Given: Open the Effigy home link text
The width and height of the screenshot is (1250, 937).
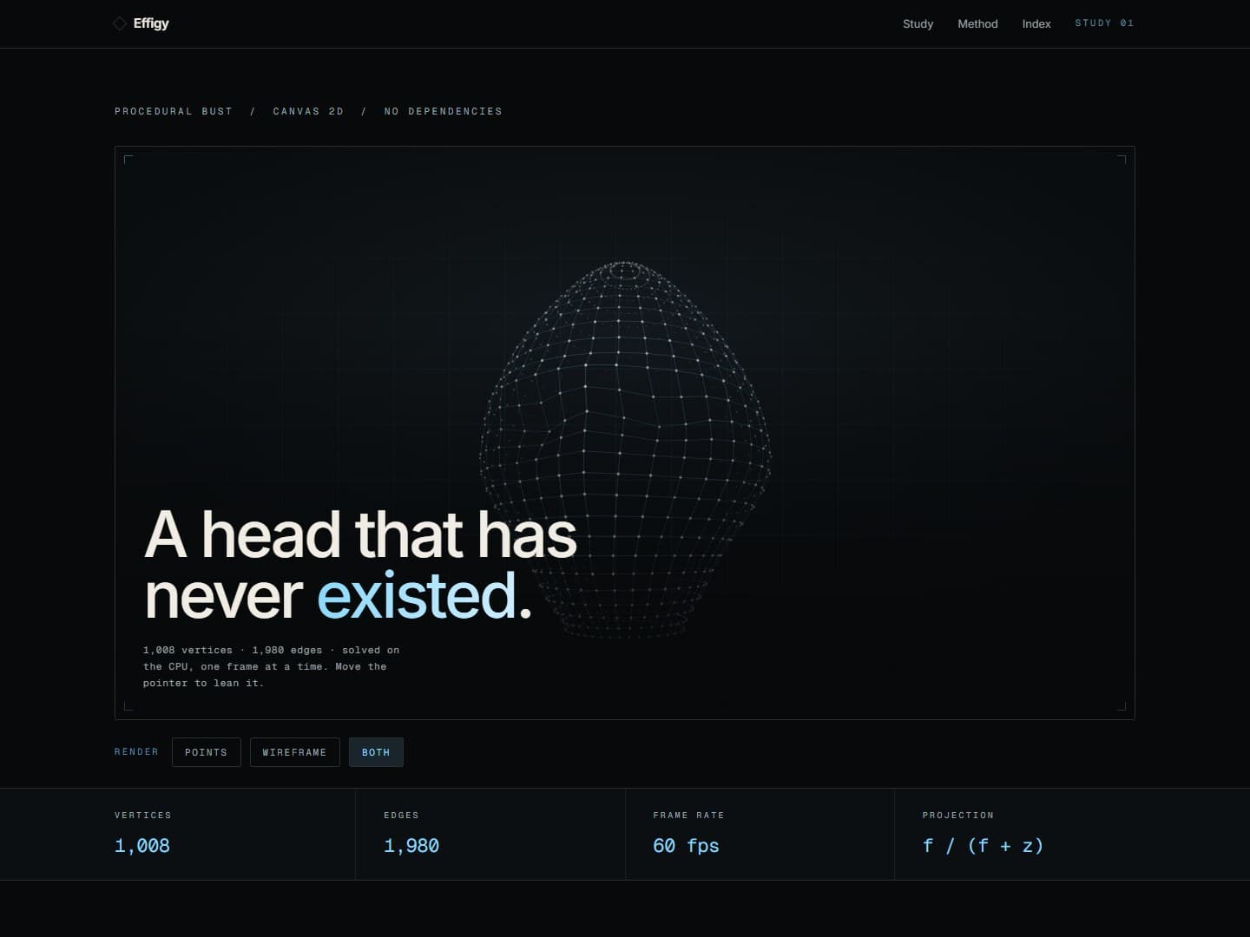Looking at the screenshot, I should coord(151,23).
